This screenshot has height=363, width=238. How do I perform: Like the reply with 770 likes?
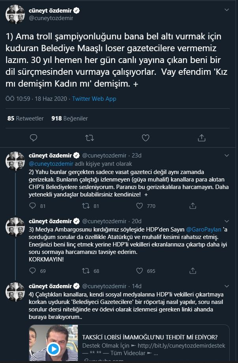coord(139,206)
